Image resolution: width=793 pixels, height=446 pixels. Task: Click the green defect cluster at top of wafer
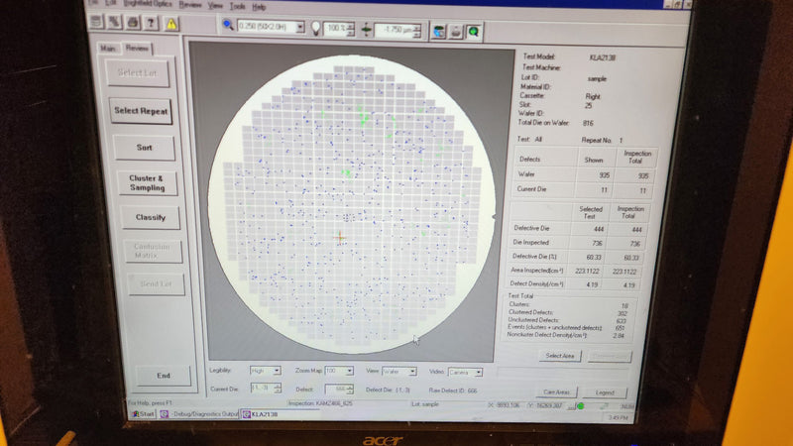(363, 118)
